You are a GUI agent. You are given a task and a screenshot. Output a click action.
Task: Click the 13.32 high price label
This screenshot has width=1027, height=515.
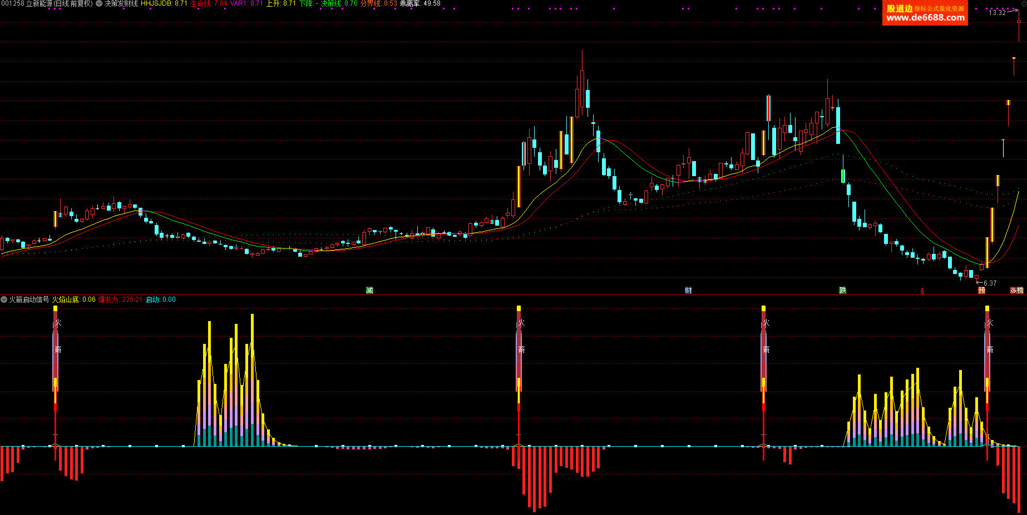tap(997, 13)
